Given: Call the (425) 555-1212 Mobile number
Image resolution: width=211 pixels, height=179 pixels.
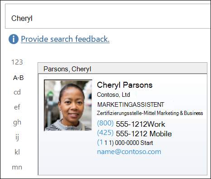Looking at the screenshot, I should point(134,134).
